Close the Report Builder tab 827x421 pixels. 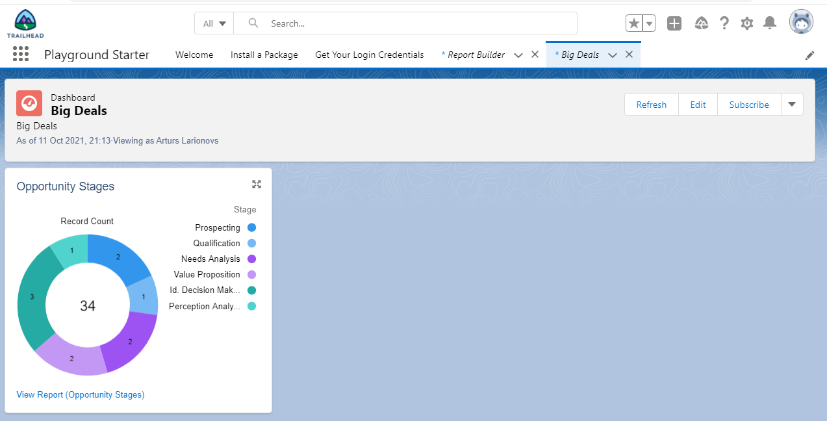[x=535, y=55]
